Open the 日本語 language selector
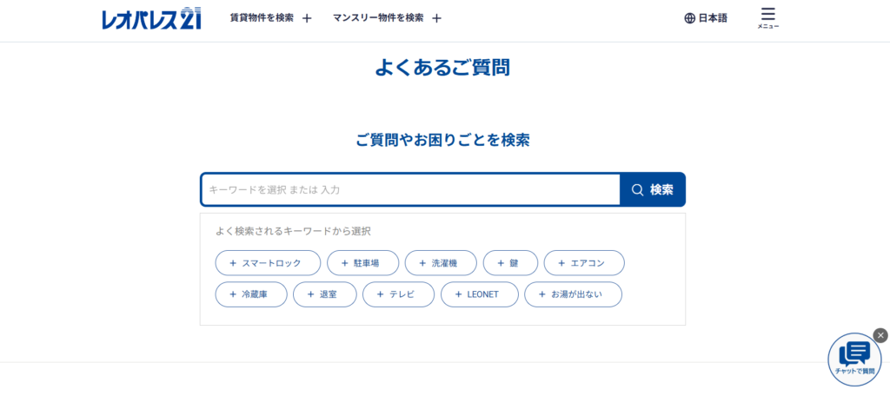Viewport: 890px width, 396px height. point(713,18)
